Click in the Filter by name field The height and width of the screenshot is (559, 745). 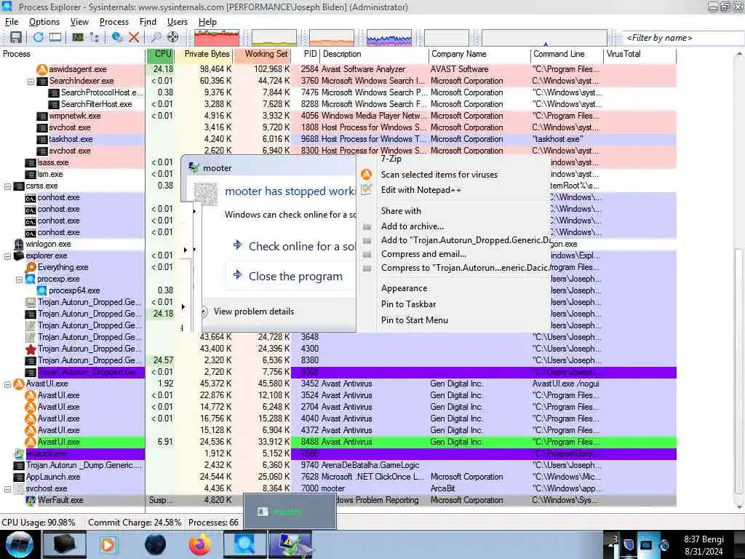[x=683, y=38]
